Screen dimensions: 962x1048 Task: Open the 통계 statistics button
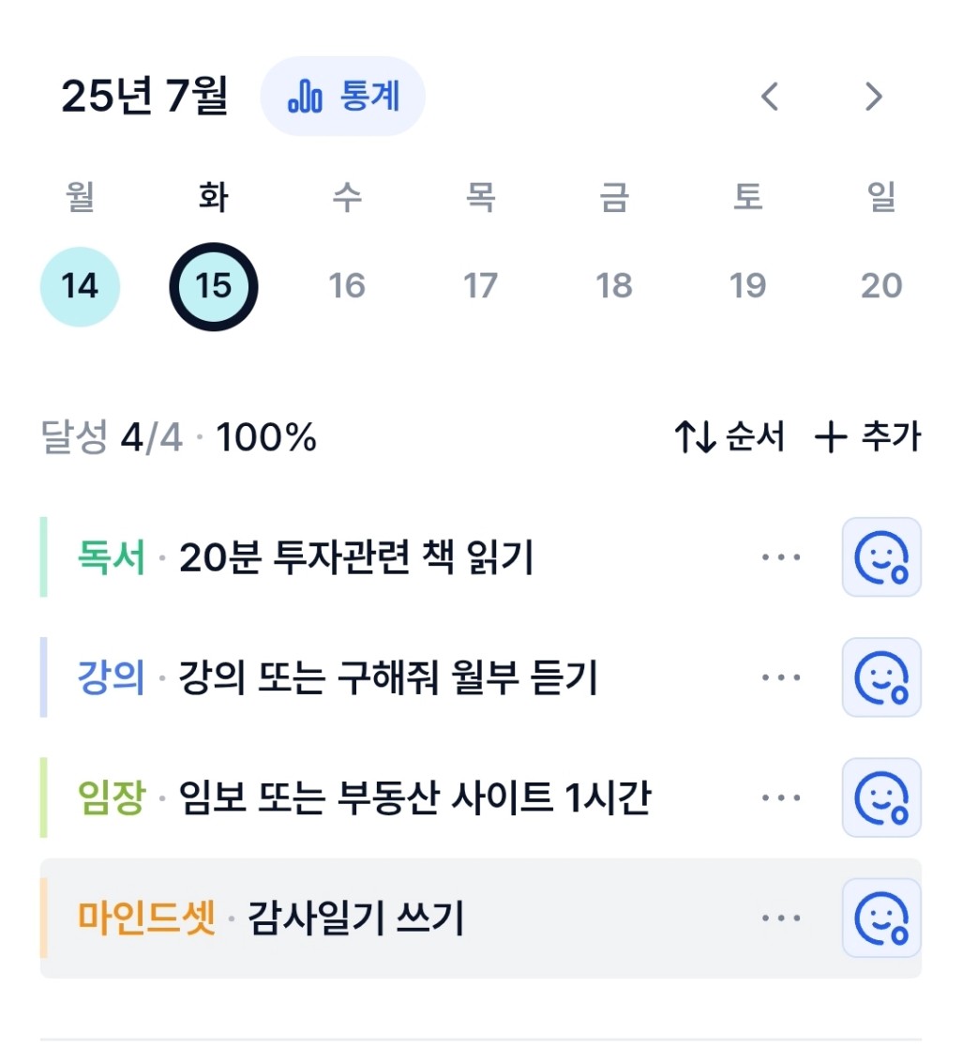pyautogui.click(x=343, y=97)
